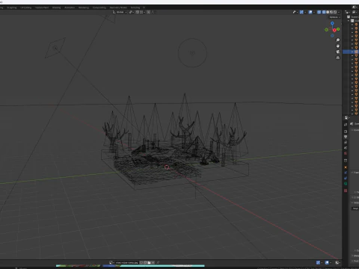Select the highlighted object row in outliner

[351, 52]
